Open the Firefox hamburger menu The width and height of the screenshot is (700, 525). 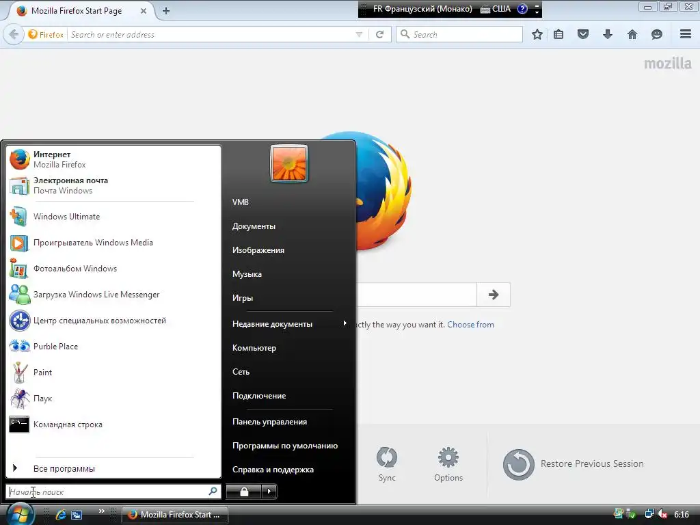(x=686, y=34)
